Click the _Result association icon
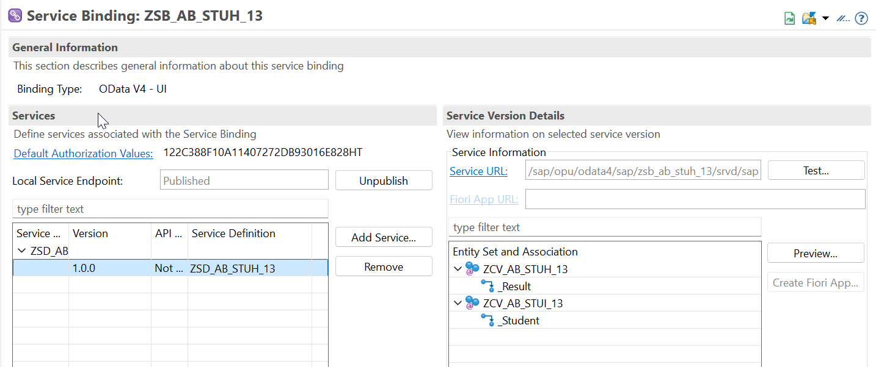The width and height of the screenshot is (876, 367). point(487,286)
